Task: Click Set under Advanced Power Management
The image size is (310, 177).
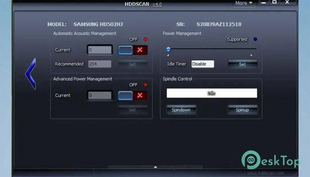Action: (132, 110)
